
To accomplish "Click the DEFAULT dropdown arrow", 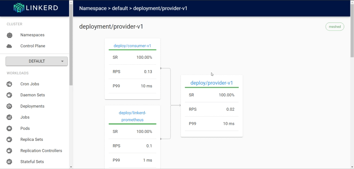I will pos(62,61).
